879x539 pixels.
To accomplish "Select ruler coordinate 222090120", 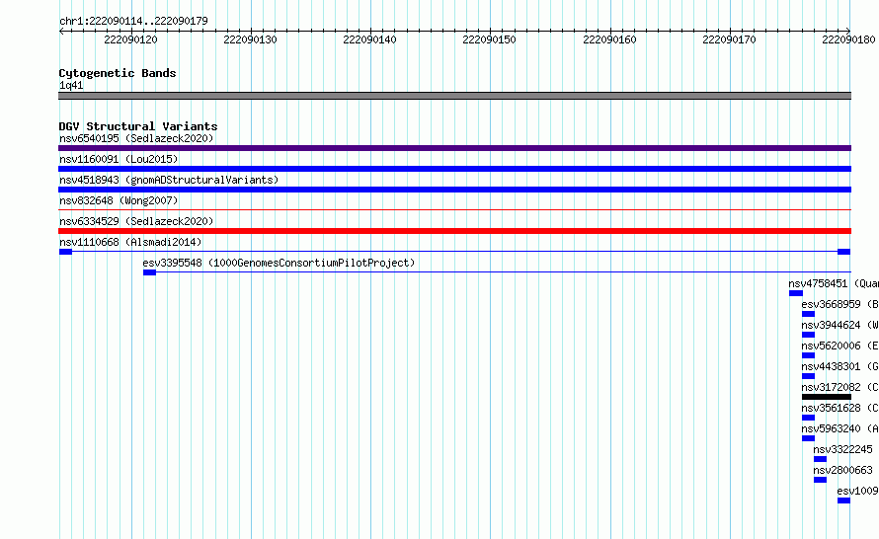I will (130, 39).
